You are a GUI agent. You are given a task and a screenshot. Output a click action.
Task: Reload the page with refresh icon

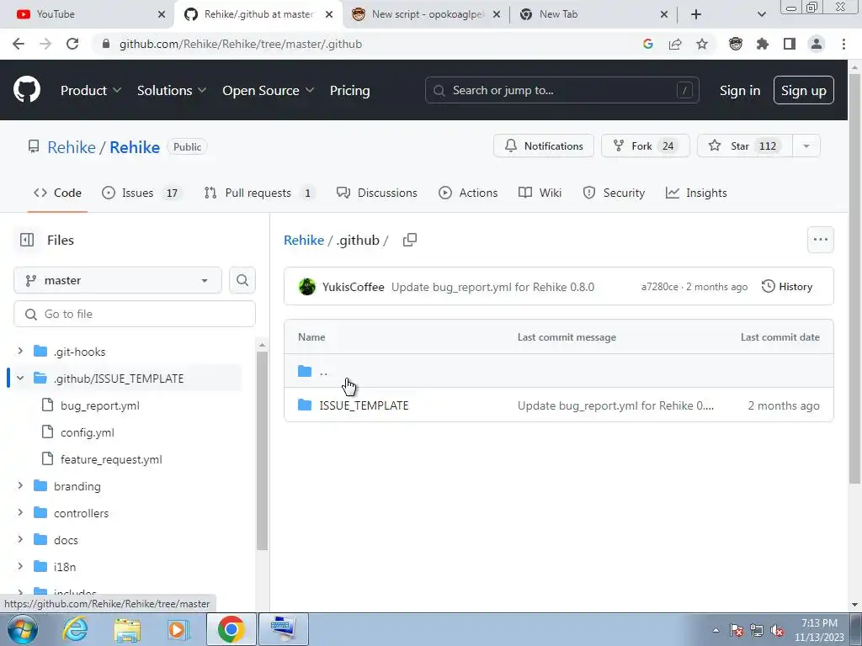(72, 44)
